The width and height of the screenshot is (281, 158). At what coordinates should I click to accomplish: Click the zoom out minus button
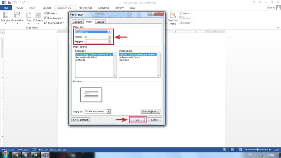coord(246,150)
